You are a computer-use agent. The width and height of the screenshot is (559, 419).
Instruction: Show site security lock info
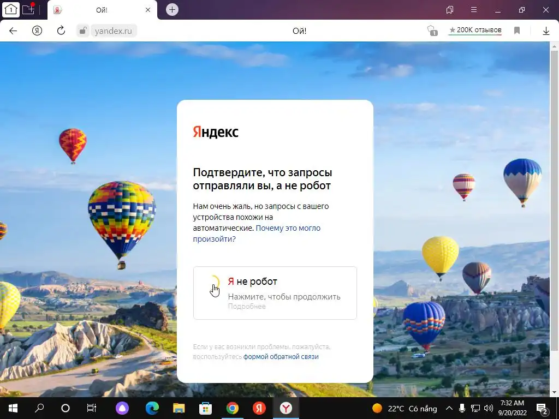pos(82,31)
